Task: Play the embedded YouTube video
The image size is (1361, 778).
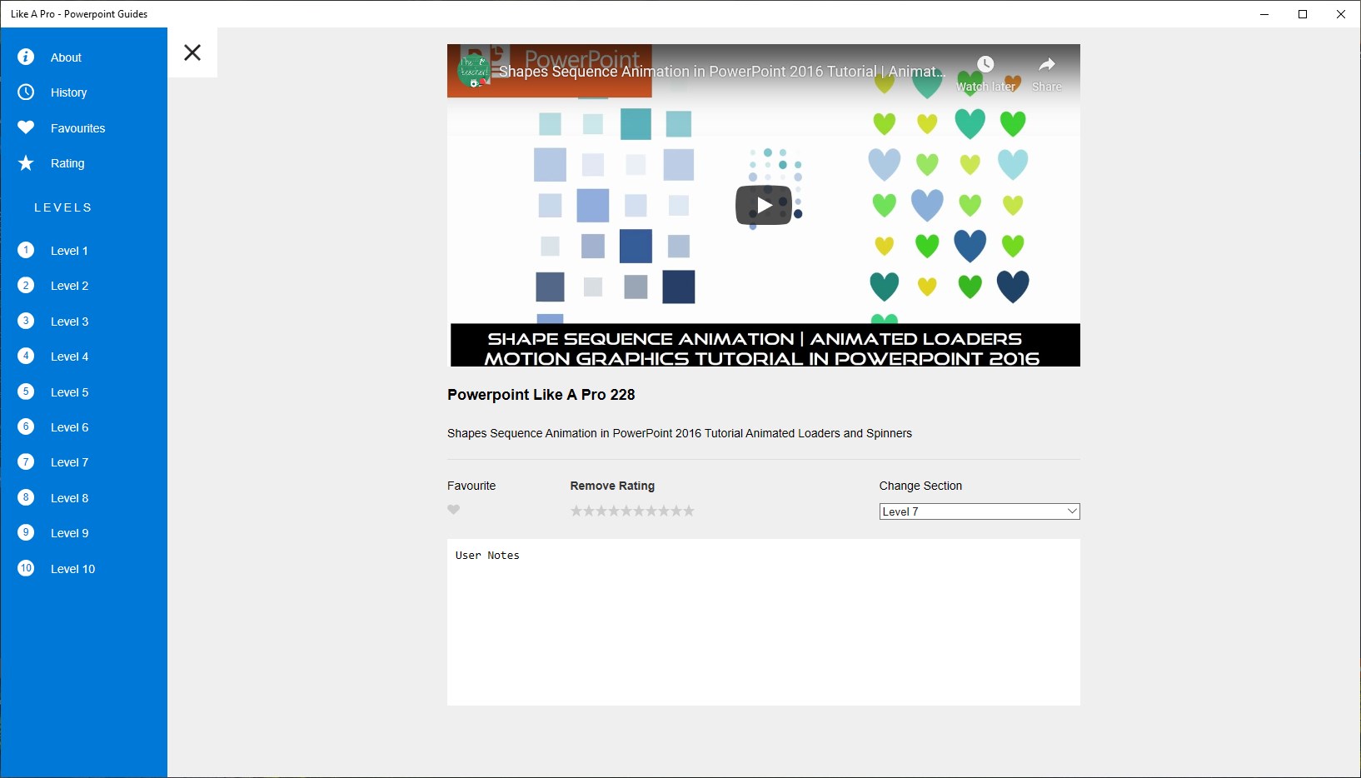Action: [764, 205]
